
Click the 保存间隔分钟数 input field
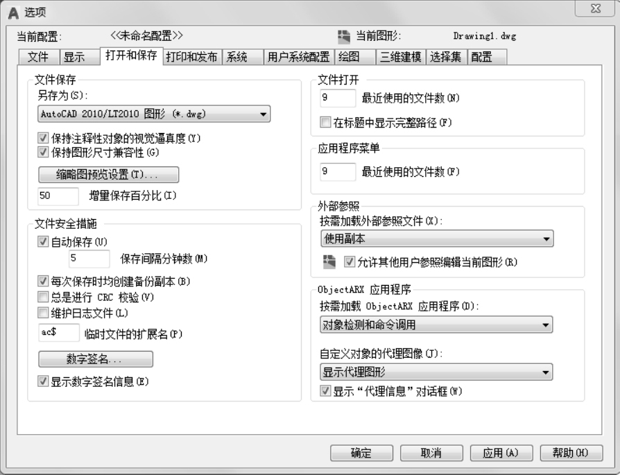tap(89, 259)
